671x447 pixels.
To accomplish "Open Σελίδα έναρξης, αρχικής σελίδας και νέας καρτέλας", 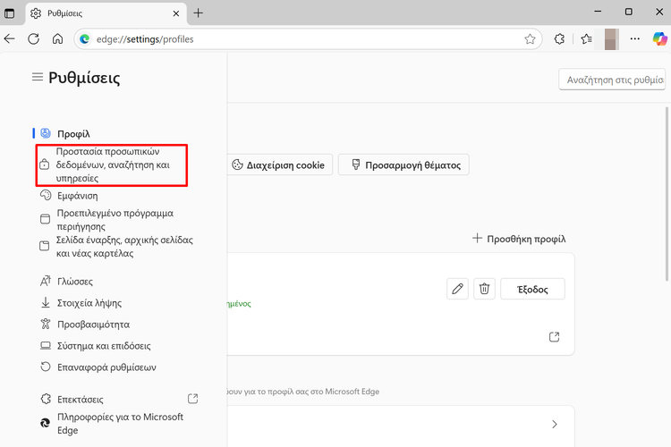I will (116, 247).
